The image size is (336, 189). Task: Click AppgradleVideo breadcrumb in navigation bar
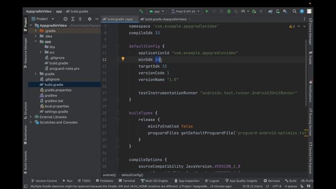38,12
